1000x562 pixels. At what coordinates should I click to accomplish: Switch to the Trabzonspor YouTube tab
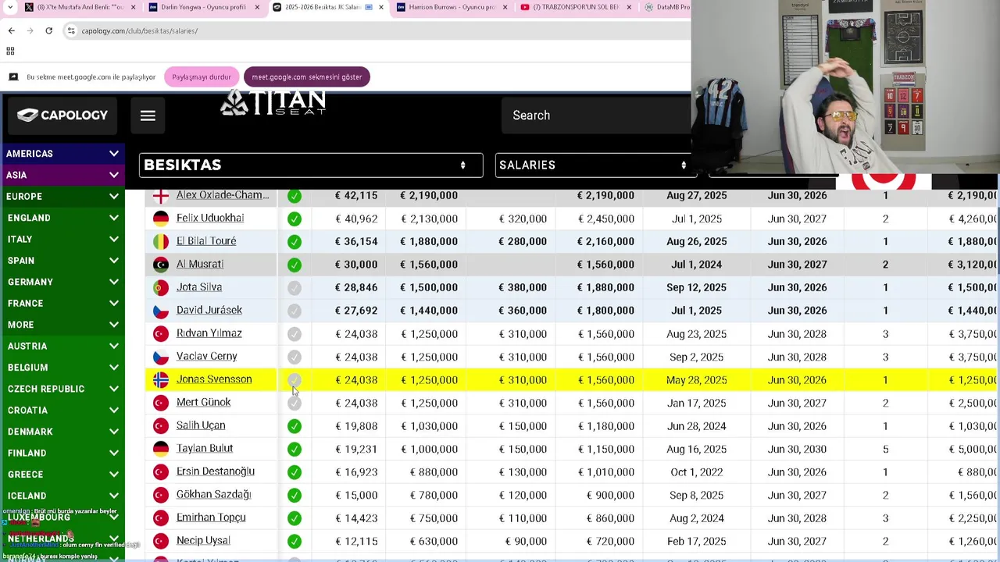[574, 7]
